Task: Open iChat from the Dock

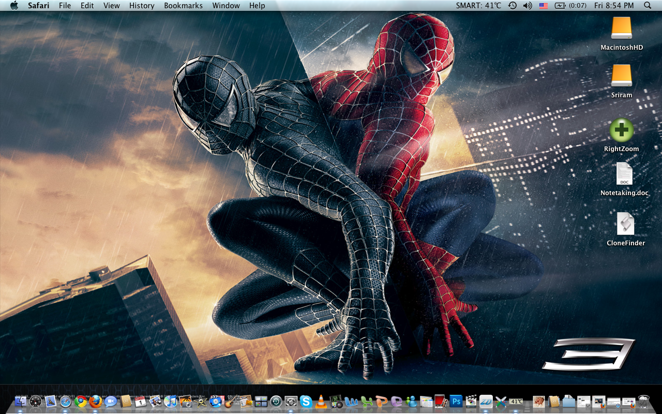Action: point(111,401)
